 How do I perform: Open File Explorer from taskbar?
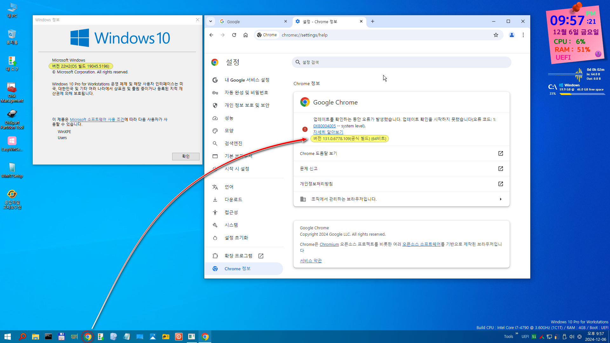tap(35, 337)
